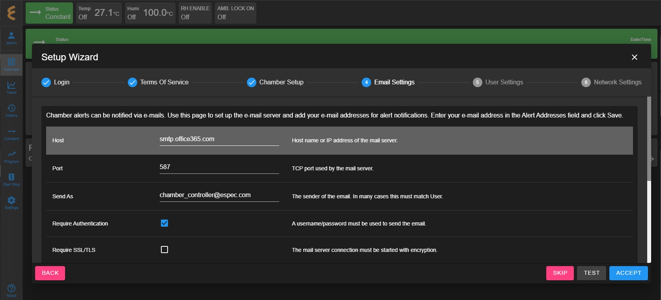
Task: Click the Chamber Setup checkmark icon
Action: click(252, 82)
